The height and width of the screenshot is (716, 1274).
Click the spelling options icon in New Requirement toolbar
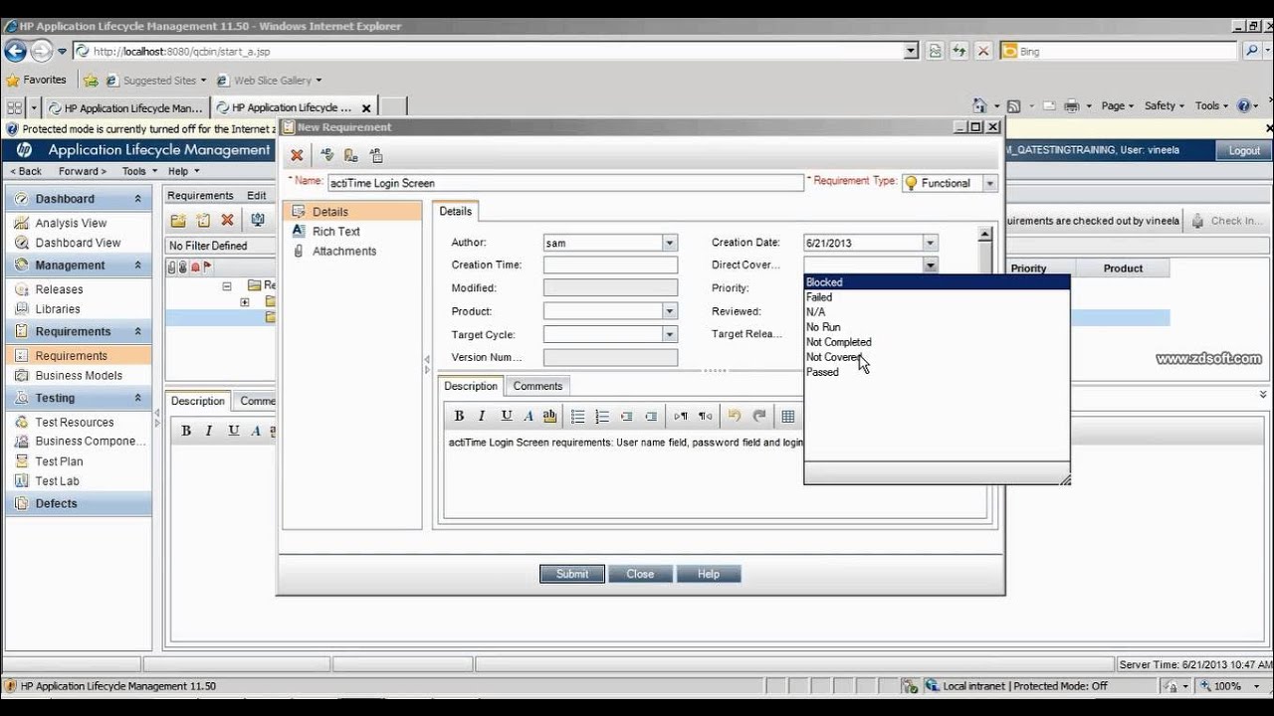click(x=375, y=155)
